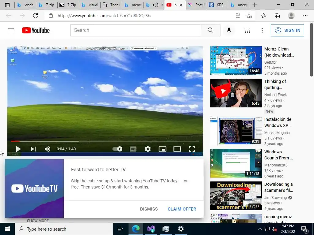Refresh the page in the browser

36,16
